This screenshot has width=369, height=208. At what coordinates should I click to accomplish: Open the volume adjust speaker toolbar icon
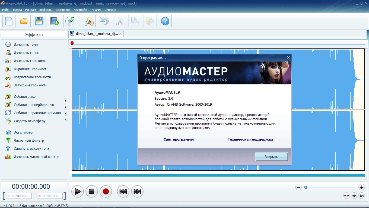(x=89, y=21)
